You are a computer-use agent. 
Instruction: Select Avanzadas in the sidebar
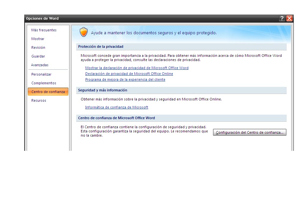(40, 65)
